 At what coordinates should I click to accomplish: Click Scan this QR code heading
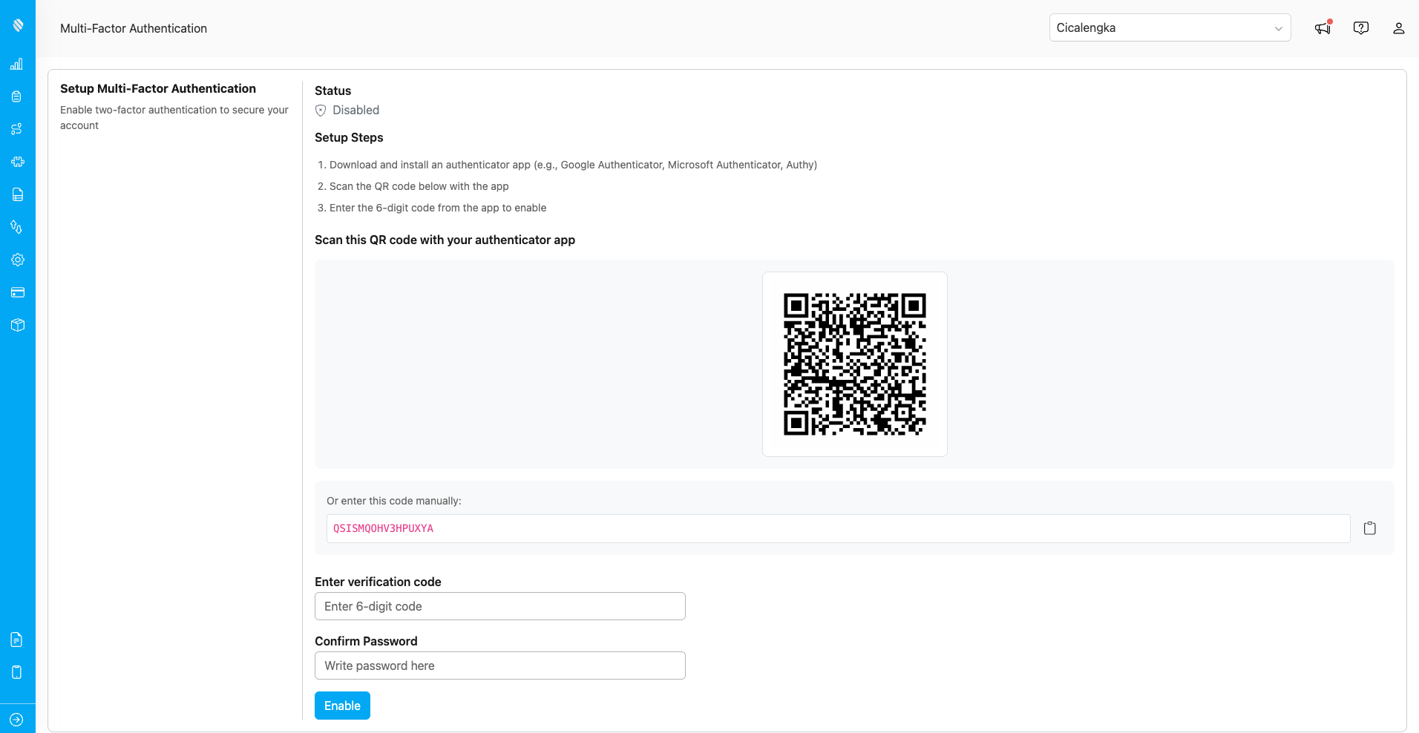tap(445, 240)
